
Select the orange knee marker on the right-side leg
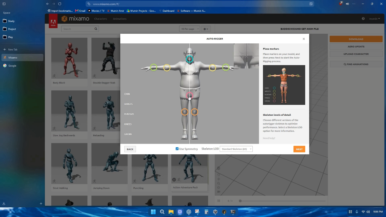[195, 112]
